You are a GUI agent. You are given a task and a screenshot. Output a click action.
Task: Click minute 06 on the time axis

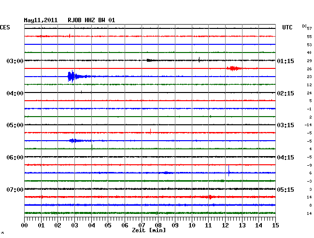click(x=125, y=225)
